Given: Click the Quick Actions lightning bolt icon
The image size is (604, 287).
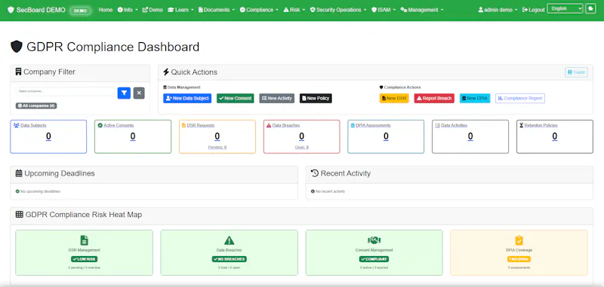Looking at the screenshot, I should click(166, 72).
